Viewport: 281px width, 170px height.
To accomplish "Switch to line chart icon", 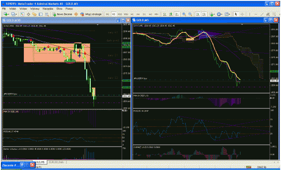I will pos(177,14).
